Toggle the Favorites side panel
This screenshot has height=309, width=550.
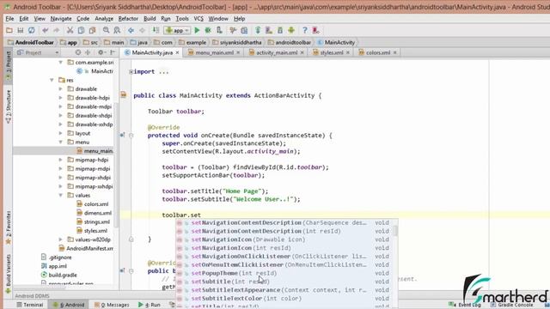(8, 227)
